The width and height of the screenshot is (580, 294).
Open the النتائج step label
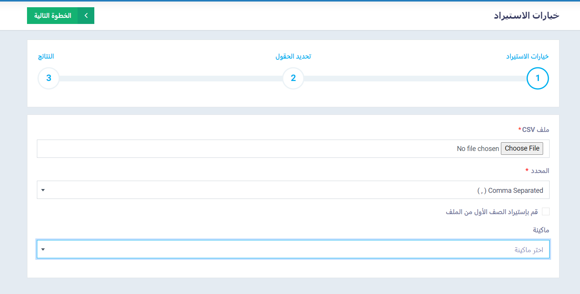coord(46,56)
